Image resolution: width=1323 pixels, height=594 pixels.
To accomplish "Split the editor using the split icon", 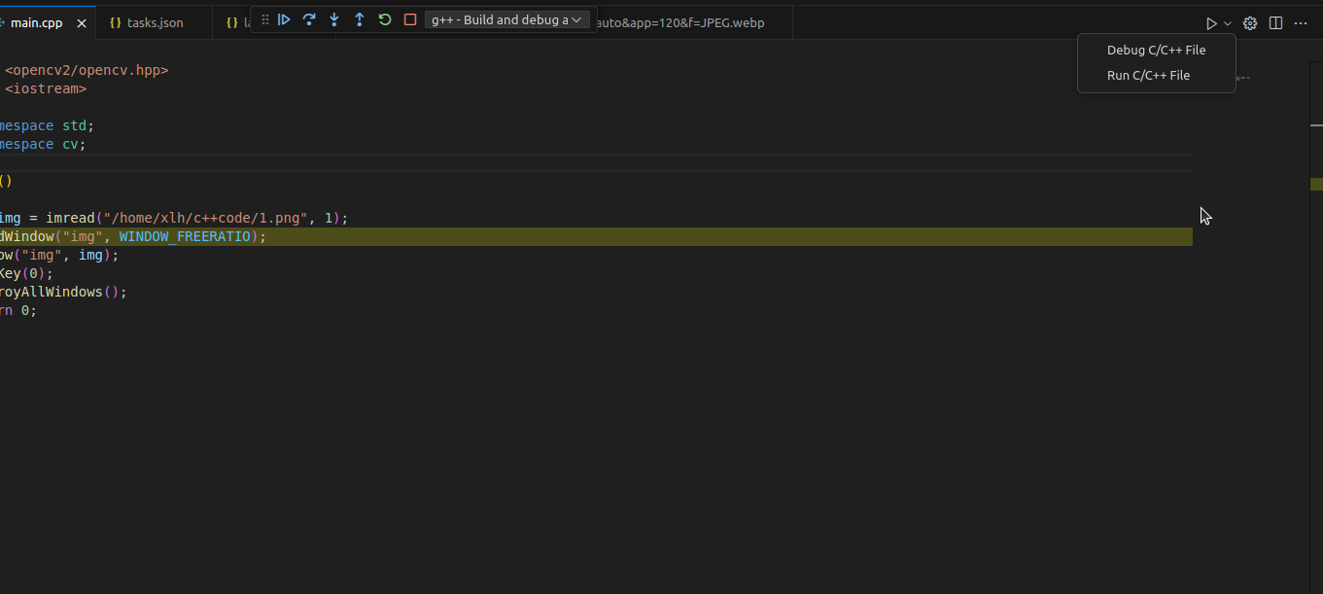I will pos(1275,22).
